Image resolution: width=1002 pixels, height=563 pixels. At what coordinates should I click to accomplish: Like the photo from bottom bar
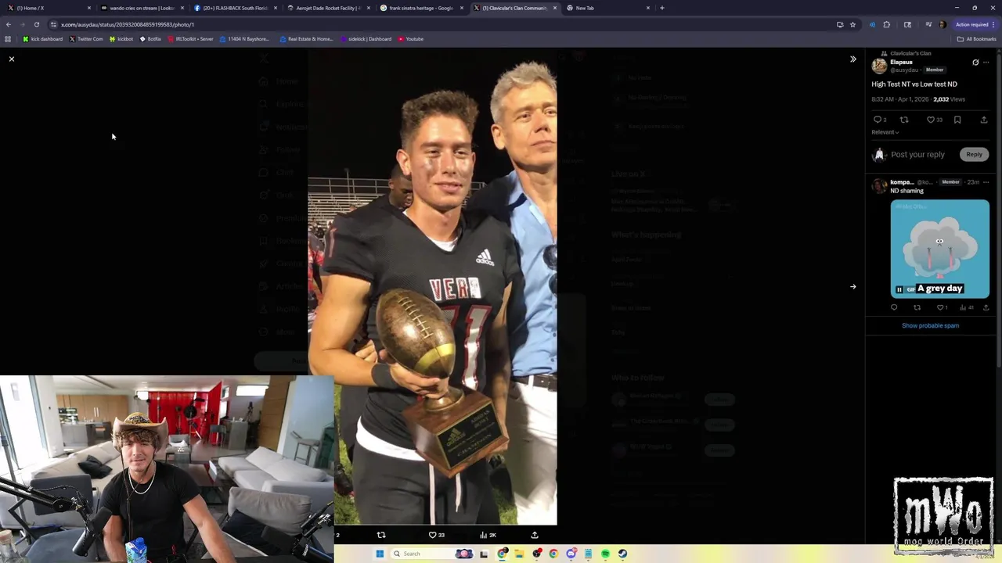[x=436, y=535]
